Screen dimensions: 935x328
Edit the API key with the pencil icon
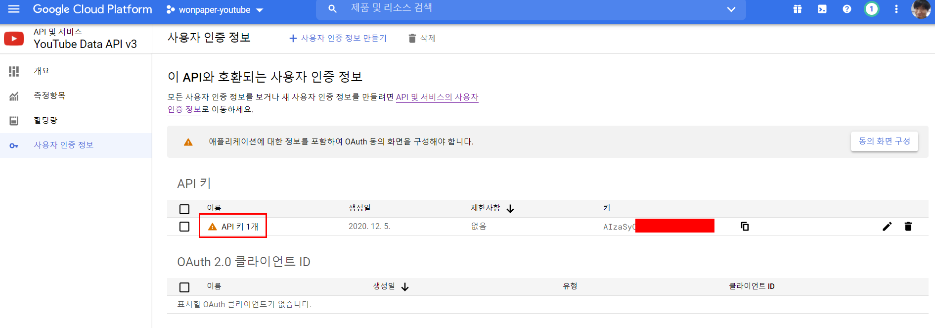[887, 227]
